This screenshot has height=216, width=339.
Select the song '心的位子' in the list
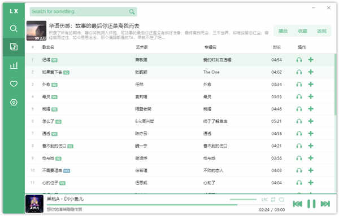(x=180, y=183)
